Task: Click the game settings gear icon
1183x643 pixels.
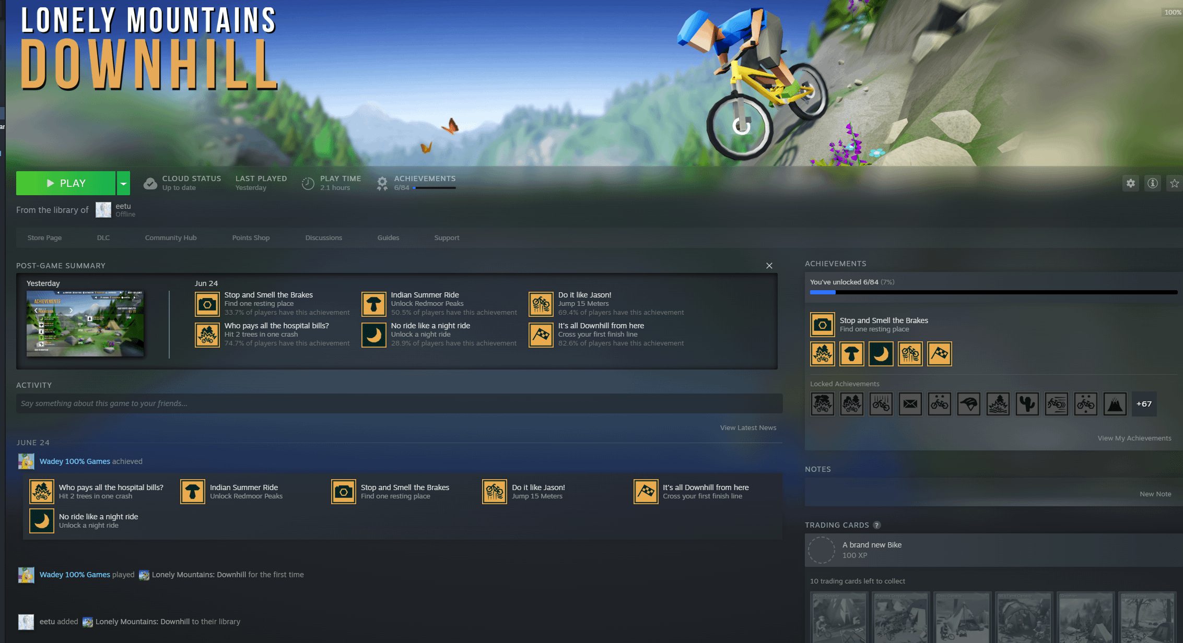Action: point(1130,183)
